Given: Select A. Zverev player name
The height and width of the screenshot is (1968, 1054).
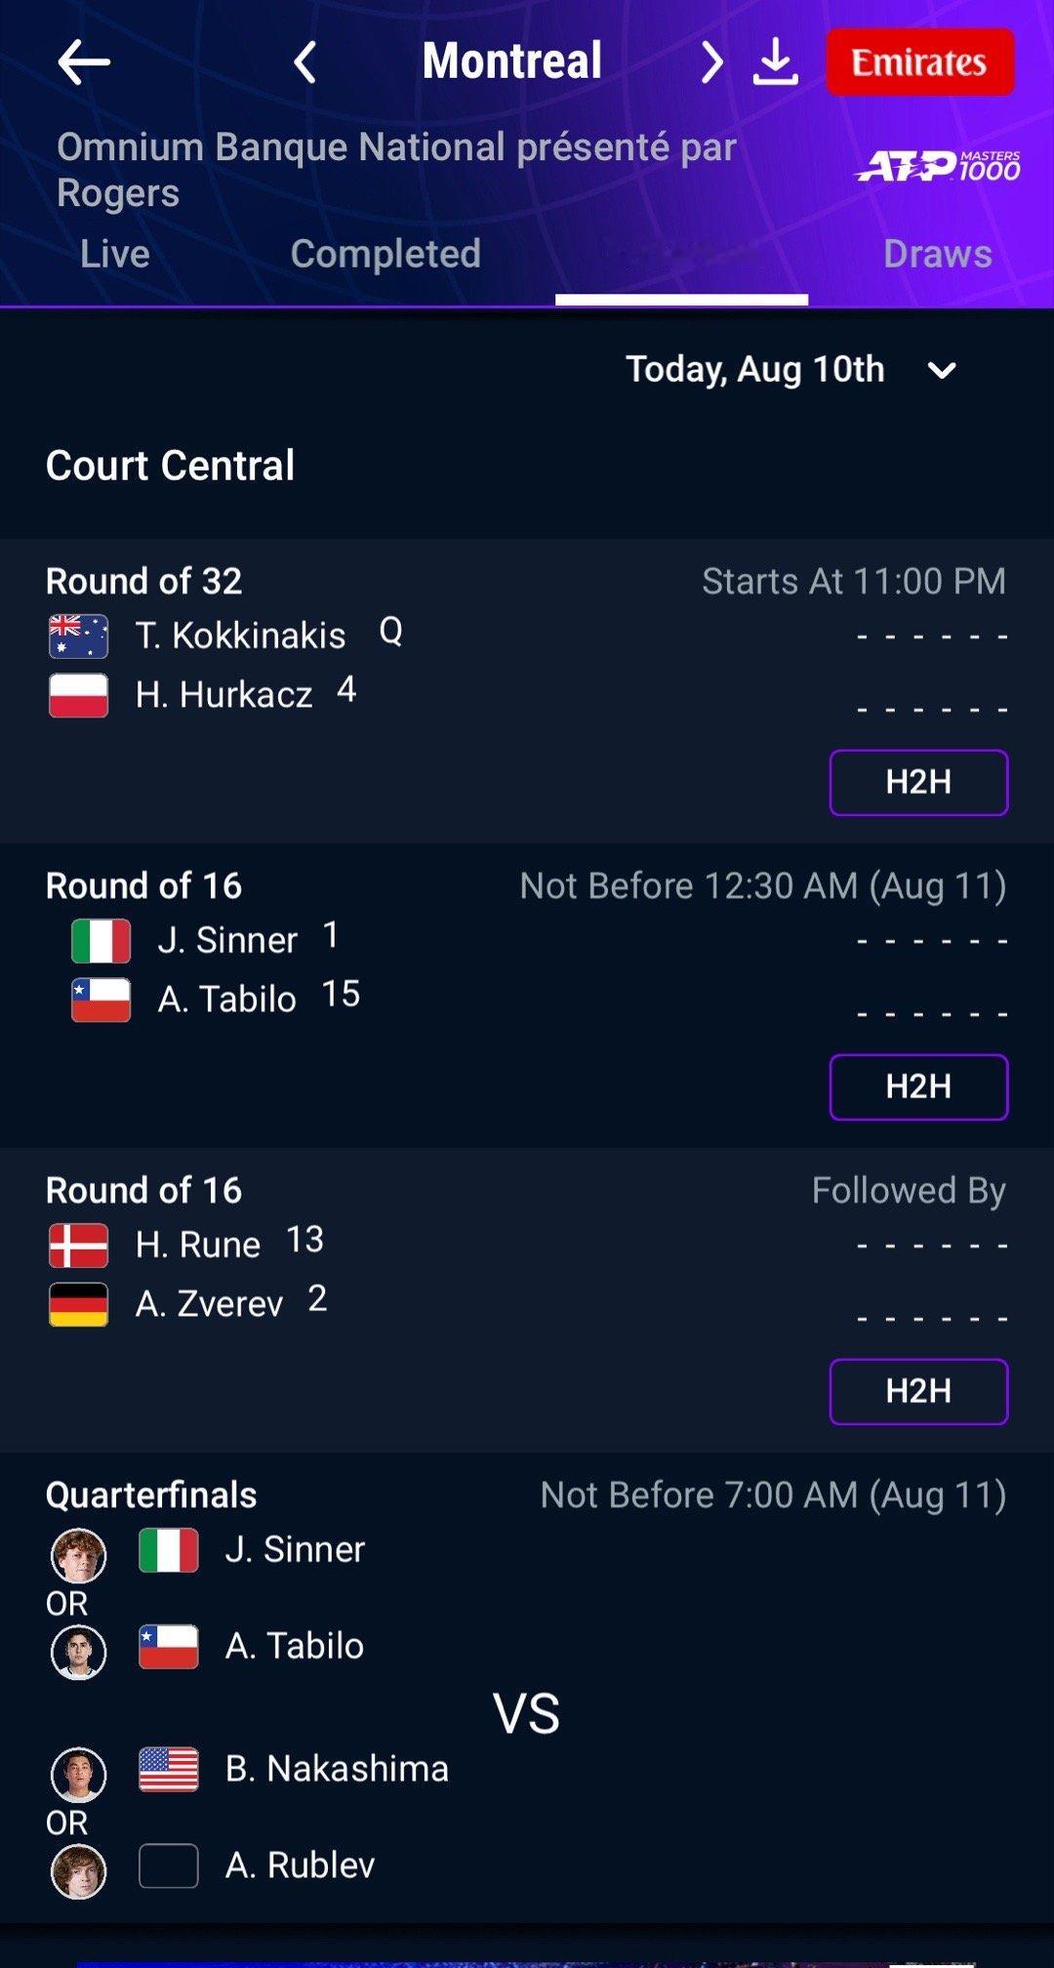Looking at the screenshot, I should click(x=210, y=1304).
